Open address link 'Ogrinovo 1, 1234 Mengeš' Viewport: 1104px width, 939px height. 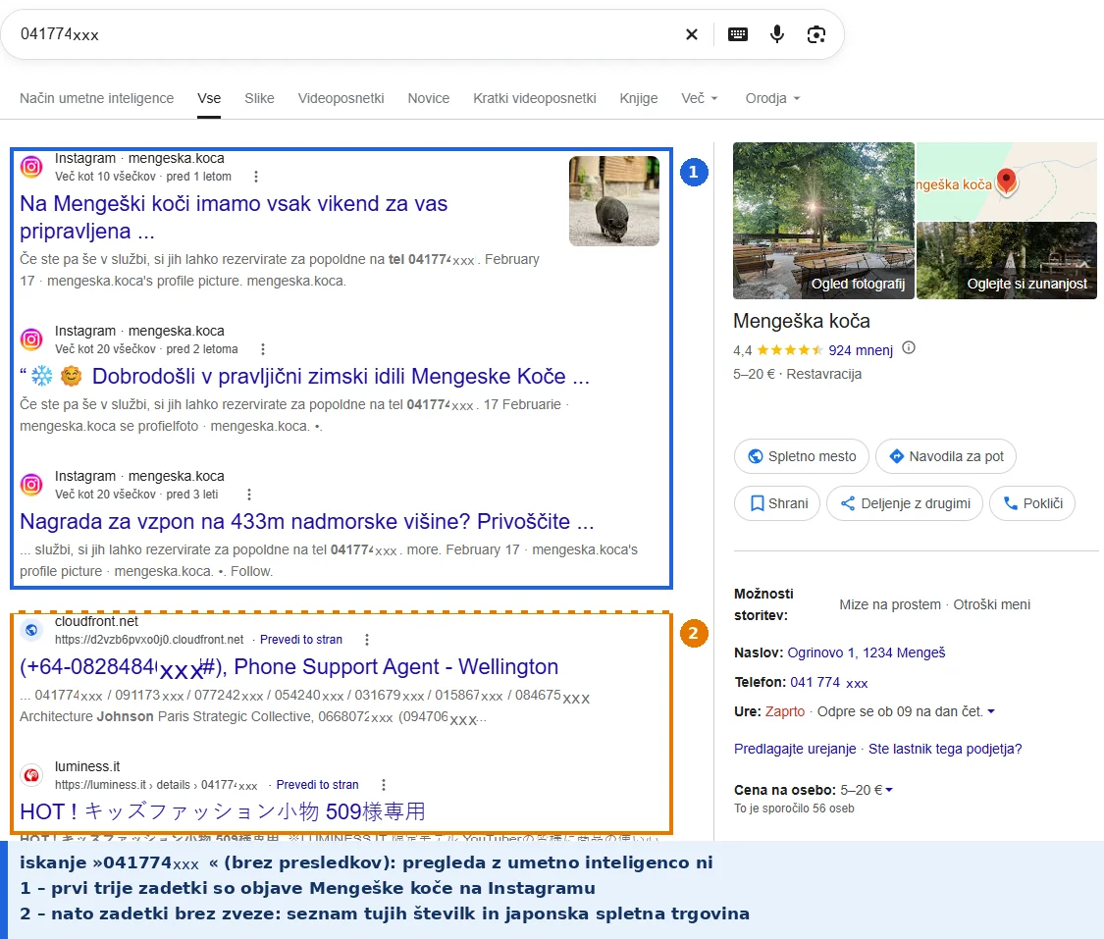(866, 652)
